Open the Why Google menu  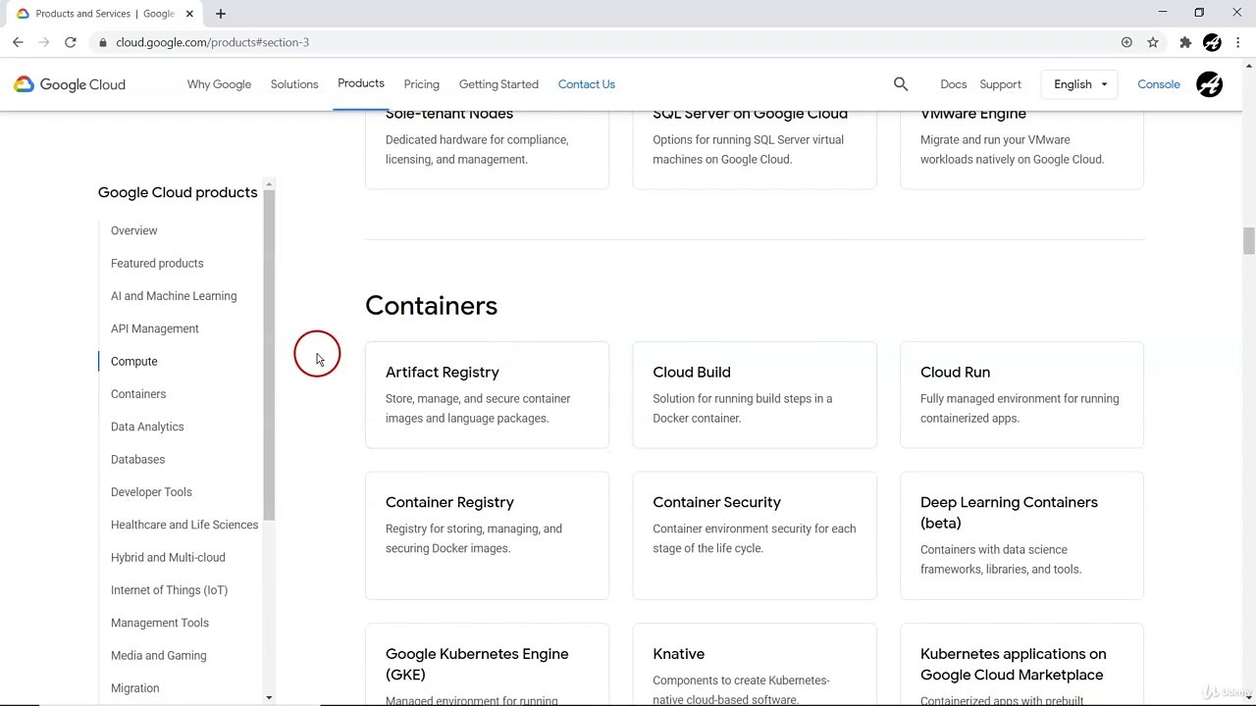219,84
